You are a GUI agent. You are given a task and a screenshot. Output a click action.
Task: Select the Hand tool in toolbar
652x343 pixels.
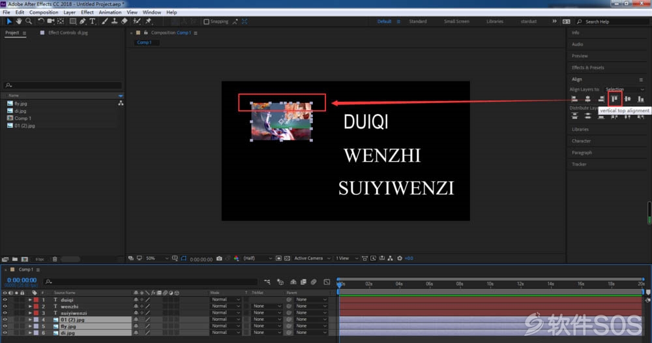(19, 22)
